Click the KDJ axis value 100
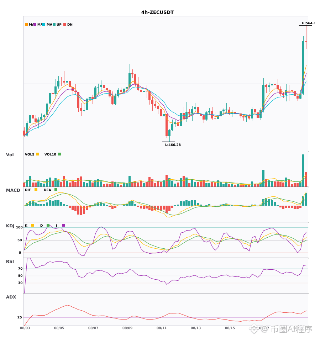Image resolution: width=315 pixels, height=338 pixels. pyautogui.click(x=20, y=227)
